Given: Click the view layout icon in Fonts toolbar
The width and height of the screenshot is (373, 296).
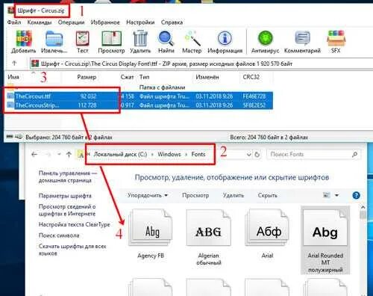Looking at the screenshot, I should point(326,195).
